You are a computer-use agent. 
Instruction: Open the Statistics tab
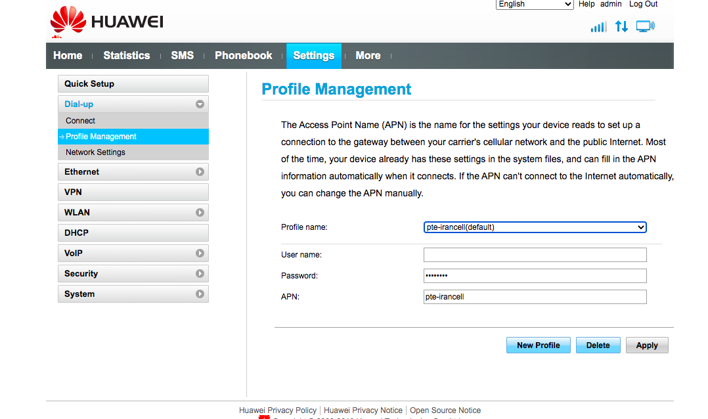click(x=126, y=56)
